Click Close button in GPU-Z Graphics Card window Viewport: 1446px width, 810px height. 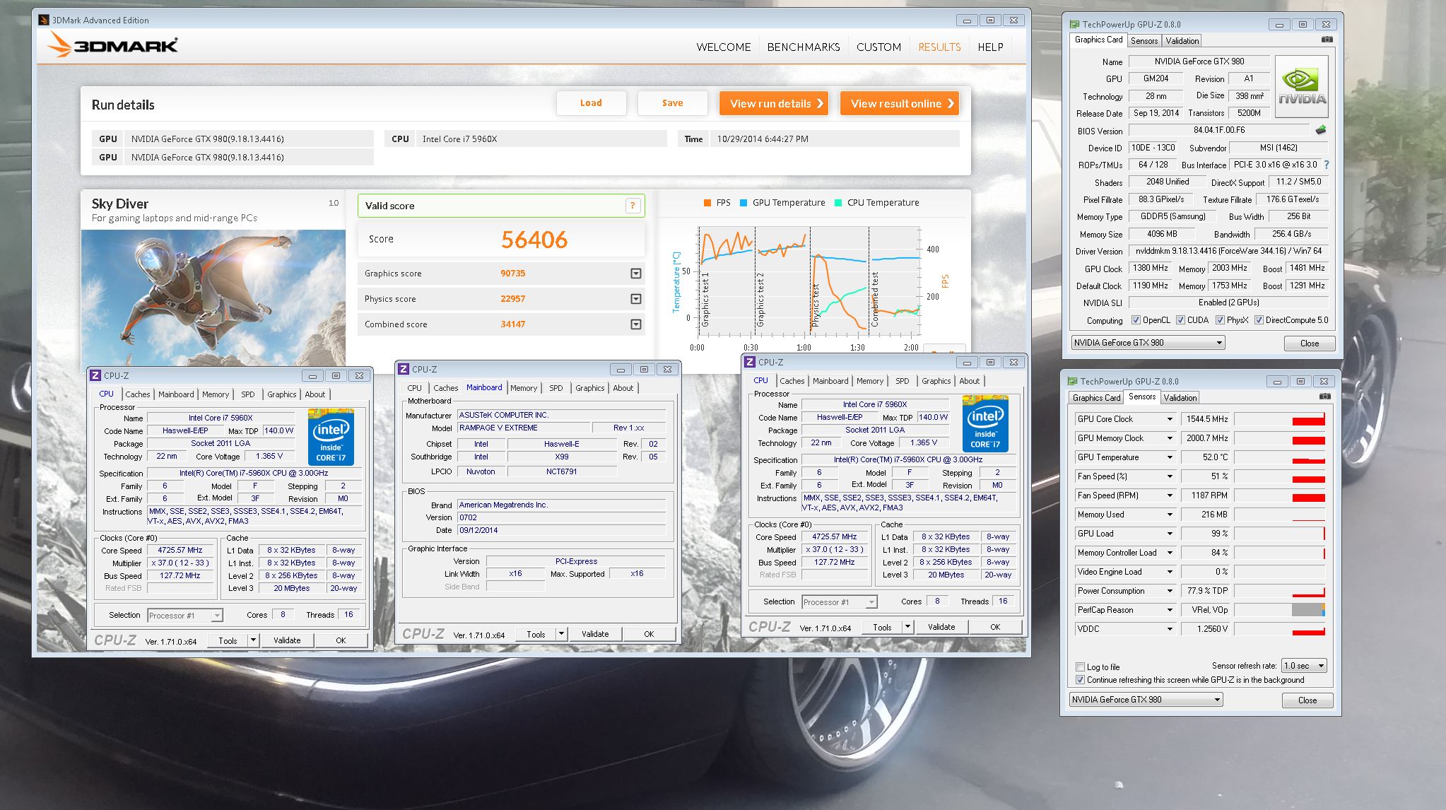coord(1310,344)
